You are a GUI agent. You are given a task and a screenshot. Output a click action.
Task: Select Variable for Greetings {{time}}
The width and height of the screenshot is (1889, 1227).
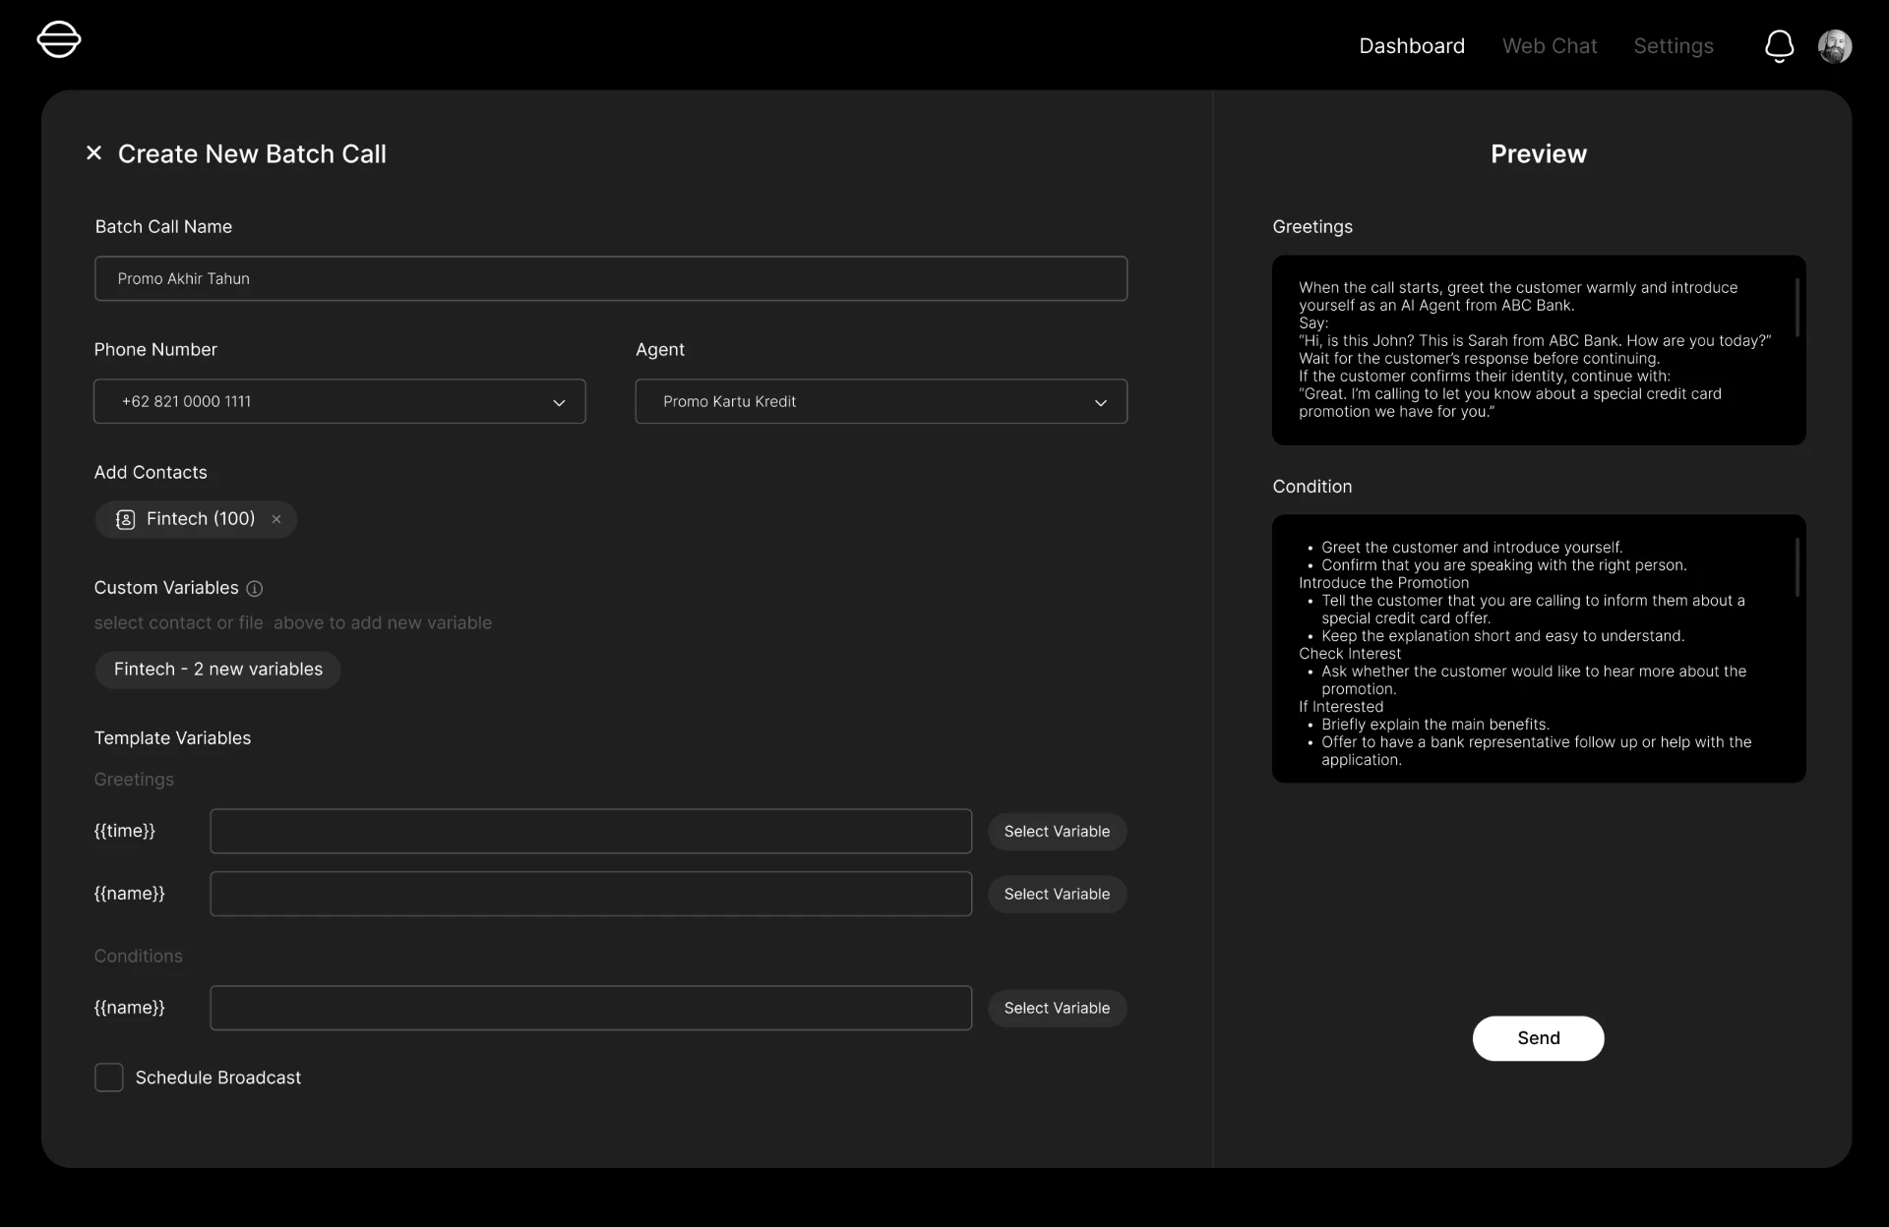[x=1057, y=832]
